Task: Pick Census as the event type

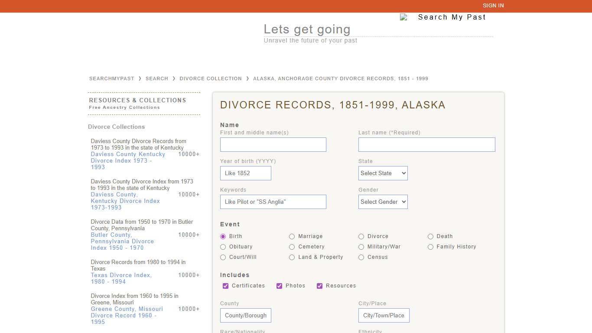Action: pyautogui.click(x=361, y=257)
